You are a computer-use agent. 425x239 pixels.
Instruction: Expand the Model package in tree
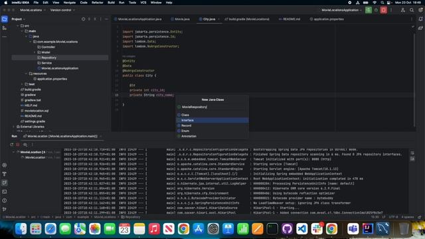click(x=35, y=52)
